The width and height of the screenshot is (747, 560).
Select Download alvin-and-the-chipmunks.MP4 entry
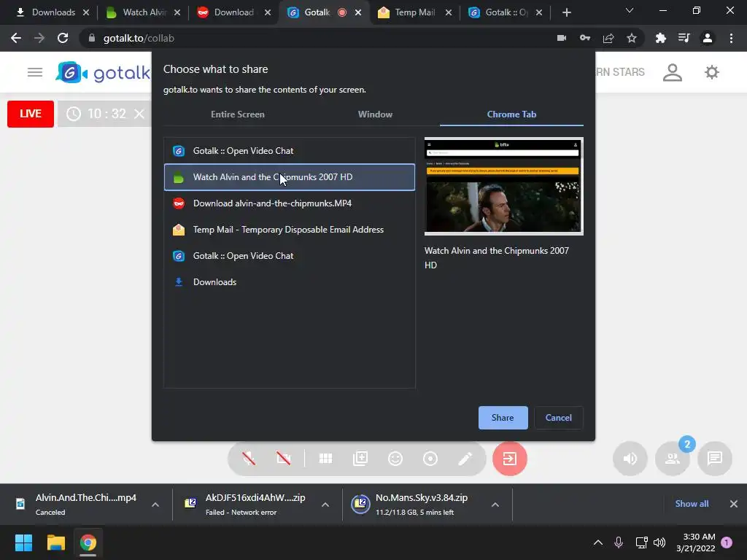point(290,203)
